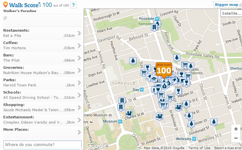The image size is (242, 150).
Task: Expand the Groceries row chevron
Action: coord(79,70)
